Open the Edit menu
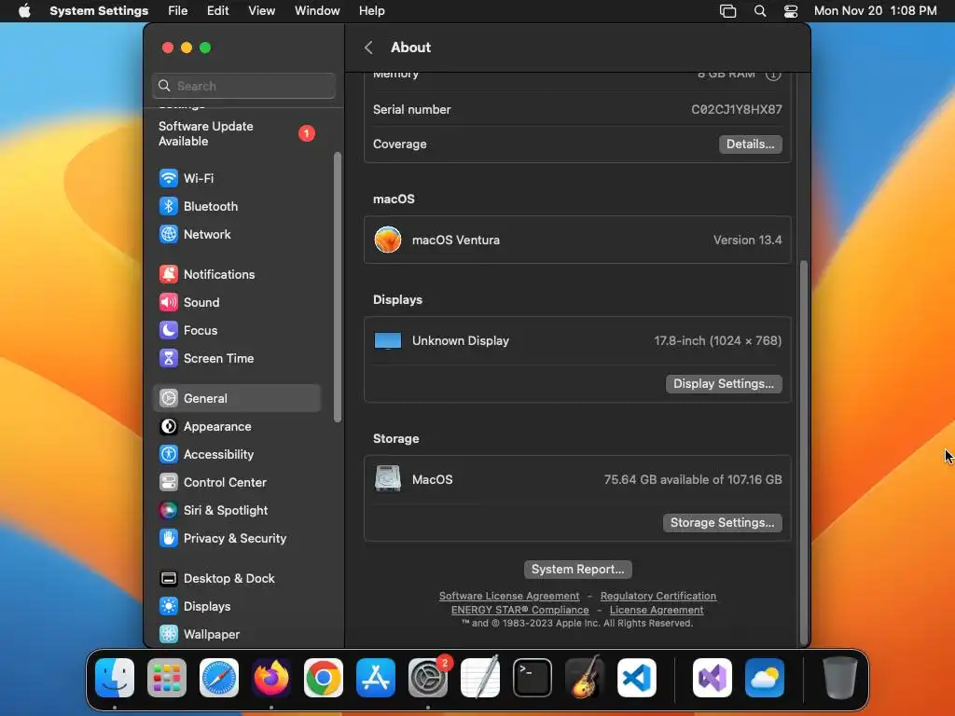Screen dimensions: 955x716 pos(218,11)
